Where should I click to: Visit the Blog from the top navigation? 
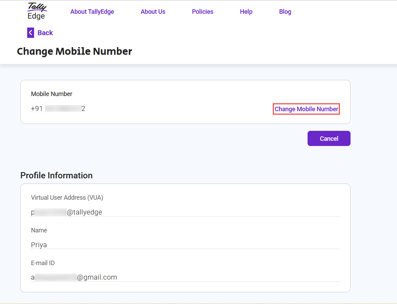[x=285, y=12]
